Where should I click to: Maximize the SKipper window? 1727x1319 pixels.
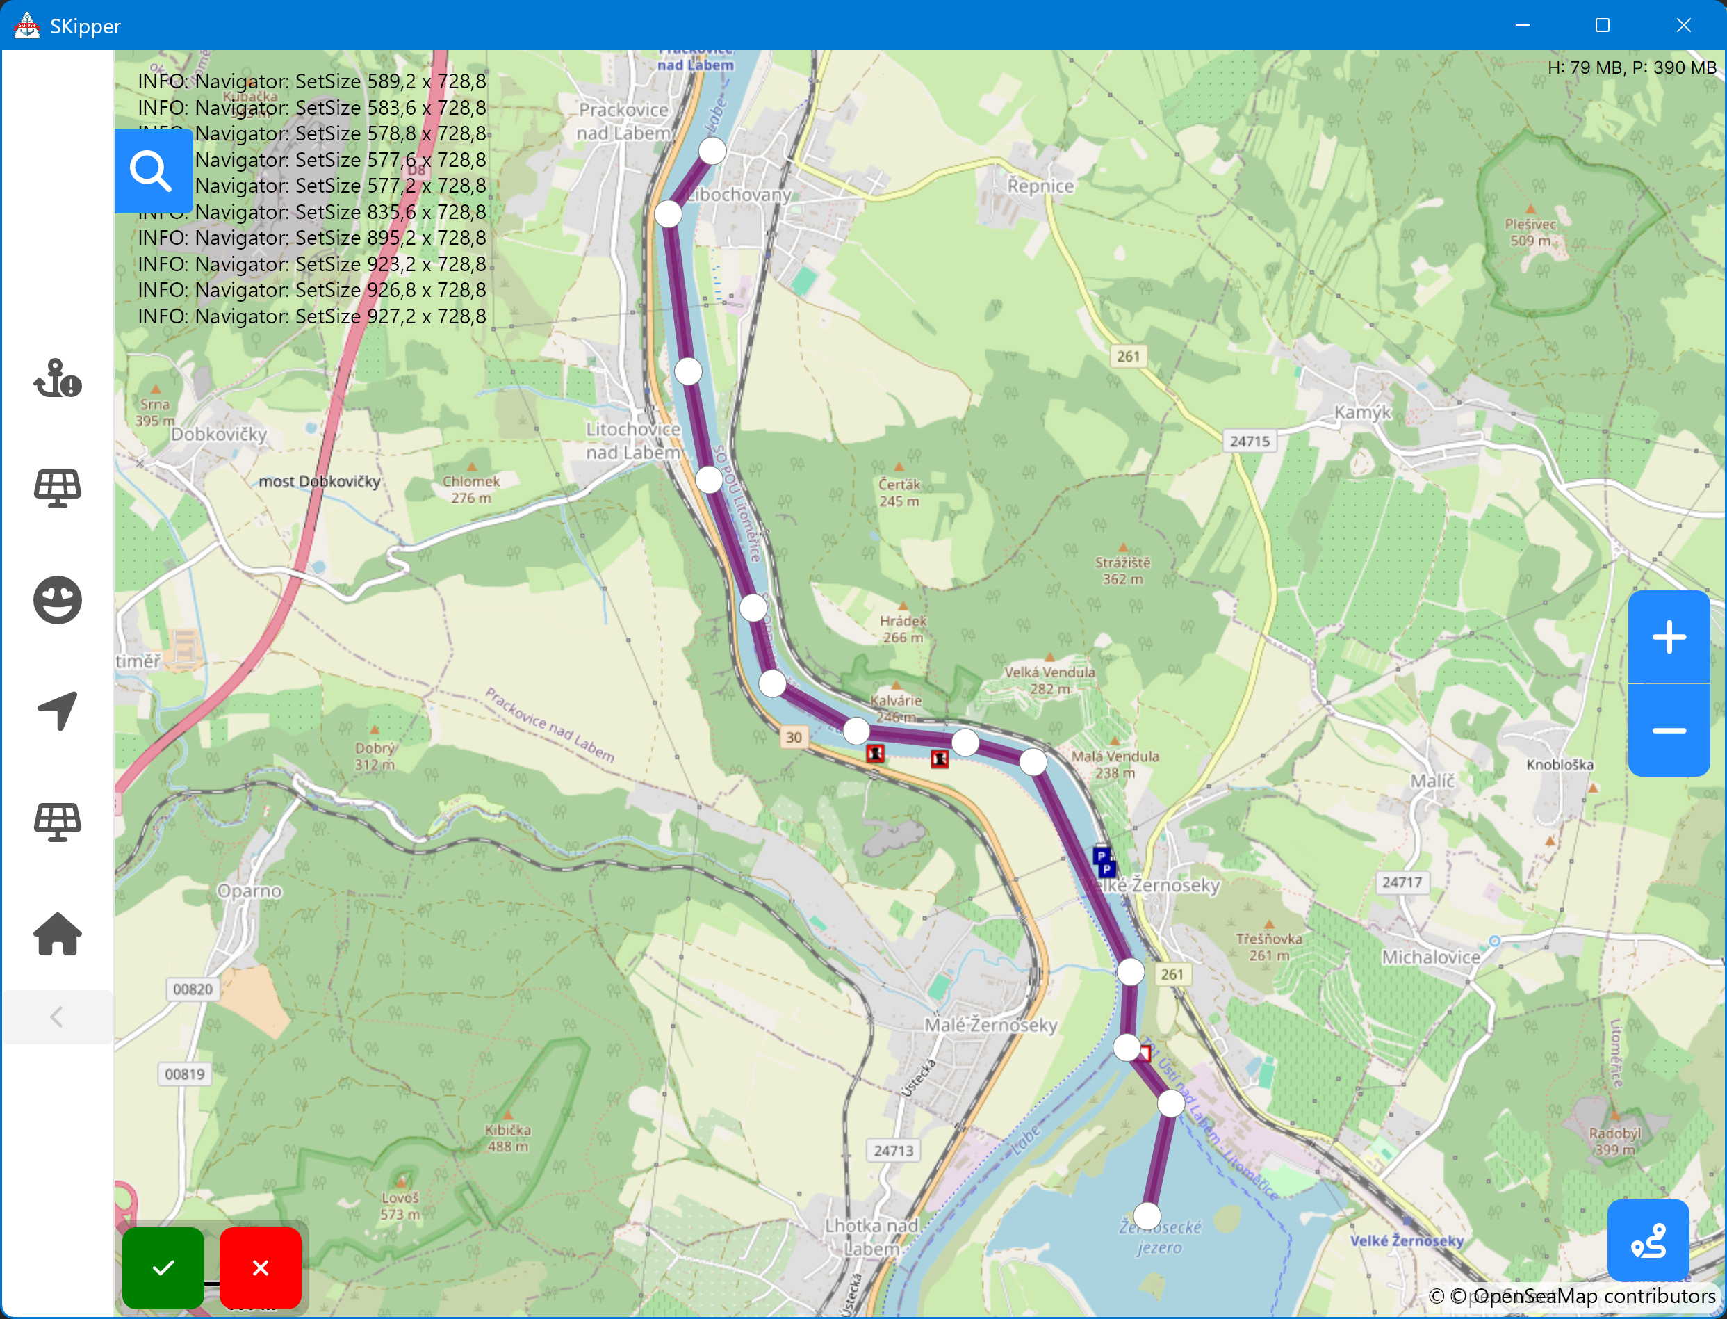1602,25
